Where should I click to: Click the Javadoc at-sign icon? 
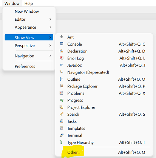[62, 65]
